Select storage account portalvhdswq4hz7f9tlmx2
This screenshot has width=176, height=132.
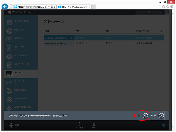[x=56, y=43]
